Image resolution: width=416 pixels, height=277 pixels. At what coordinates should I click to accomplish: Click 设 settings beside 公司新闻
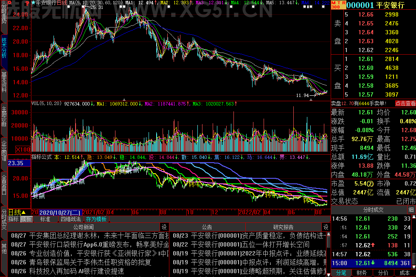coord(164,227)
